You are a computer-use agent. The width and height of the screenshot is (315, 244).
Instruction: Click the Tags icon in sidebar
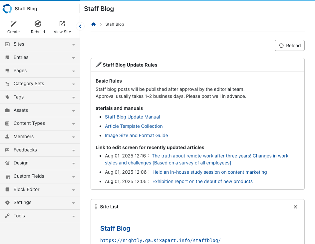(7, 97)
